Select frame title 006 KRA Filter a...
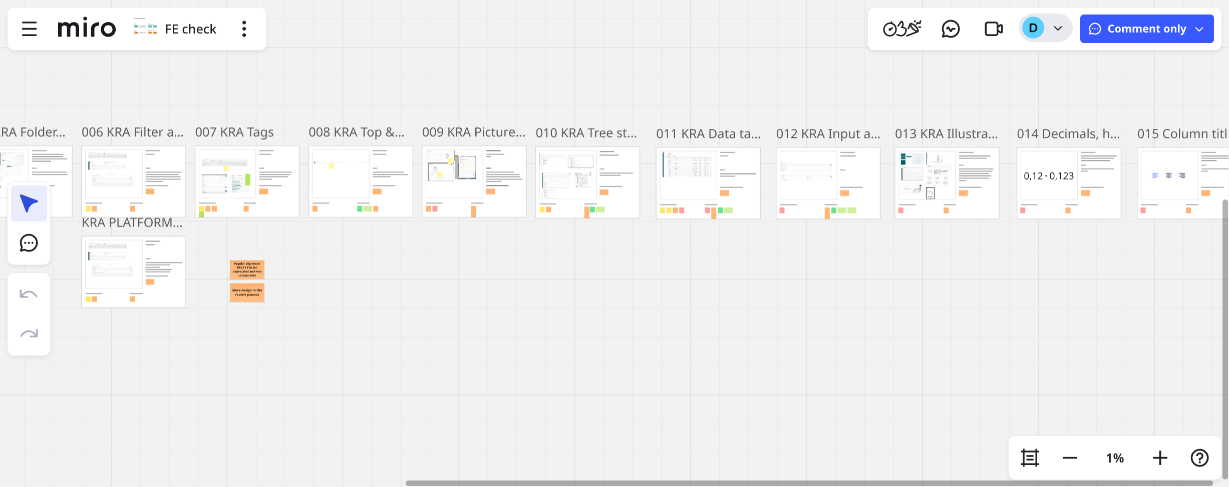The image size is (1229, 487). pos(133,132)
